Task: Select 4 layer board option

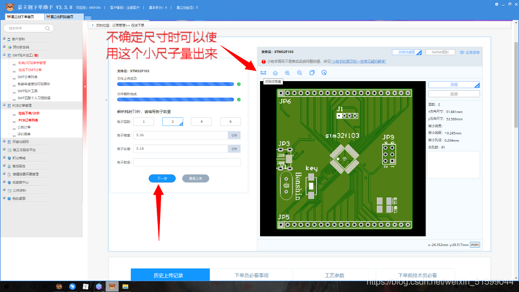Action: pyautogui.click(x=201, y=122)
